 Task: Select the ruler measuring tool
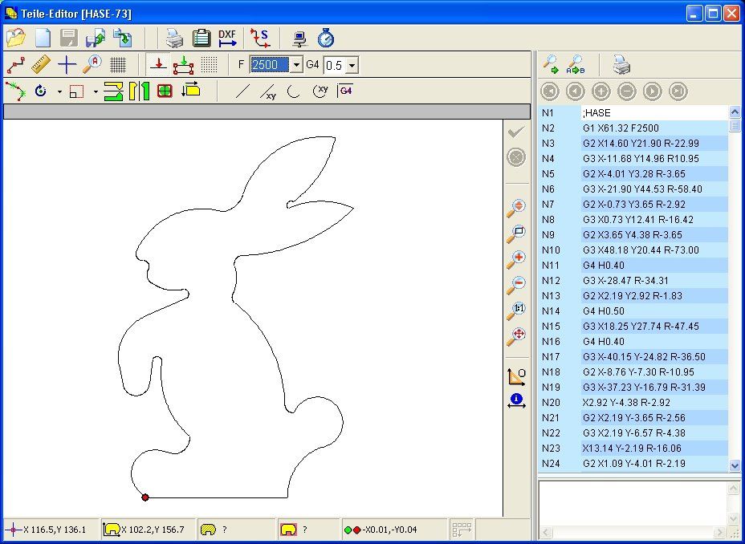coord(42,64)
